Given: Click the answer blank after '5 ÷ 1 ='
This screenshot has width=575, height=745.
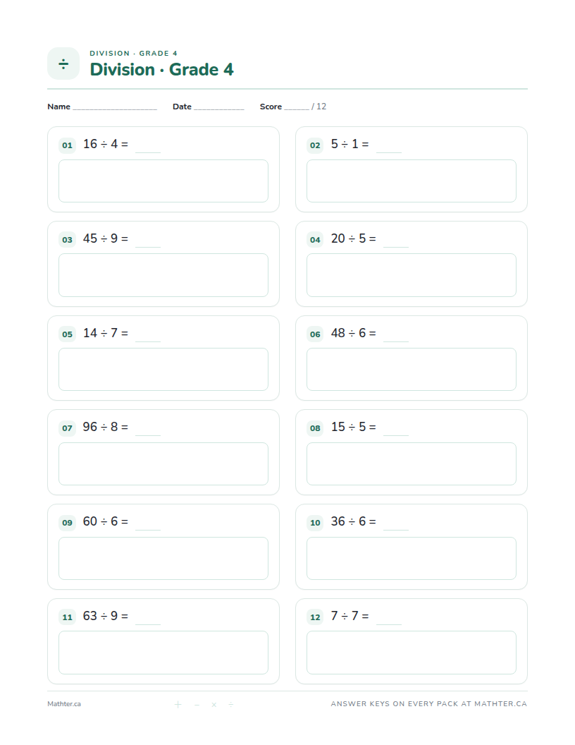Looking at the screenshot, I should [389, 152].
